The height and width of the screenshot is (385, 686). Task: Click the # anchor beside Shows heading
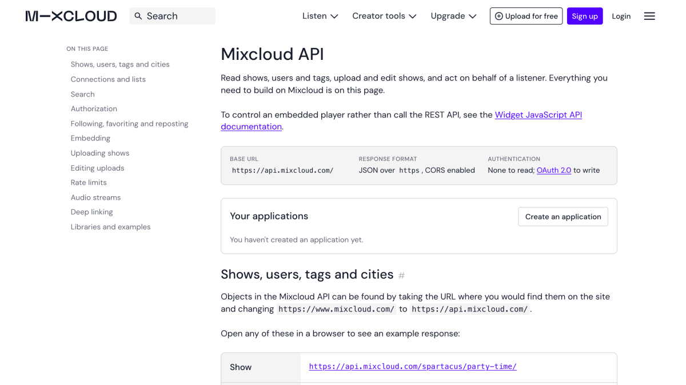click(401, 275)
